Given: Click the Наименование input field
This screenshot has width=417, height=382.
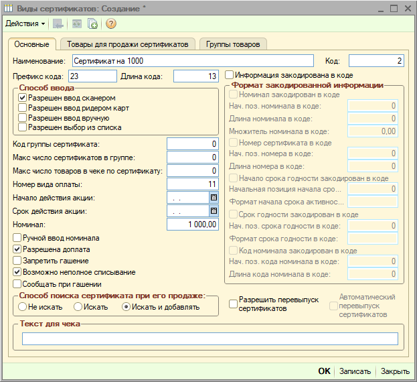Looking at the screenshot, I should [193, 61].
